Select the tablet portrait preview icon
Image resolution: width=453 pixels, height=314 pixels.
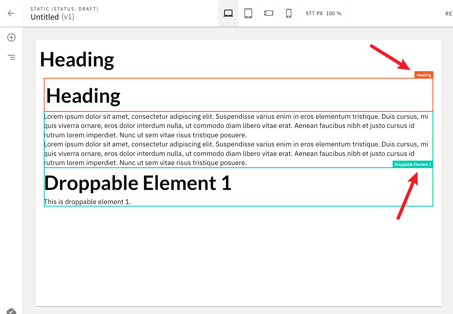click(248, 13)
